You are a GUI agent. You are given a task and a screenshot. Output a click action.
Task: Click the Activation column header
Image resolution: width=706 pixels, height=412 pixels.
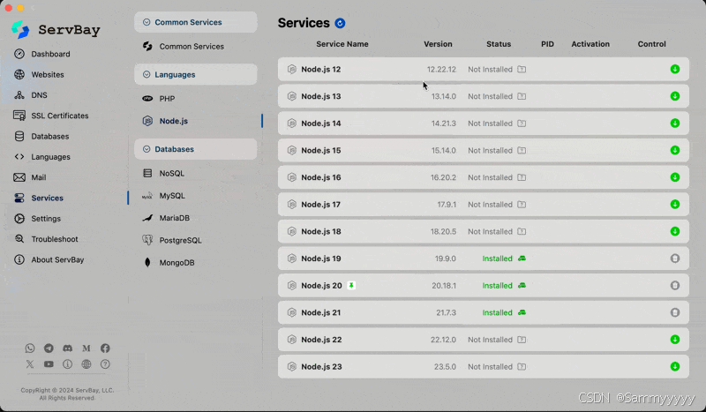[x=590, y=44]
